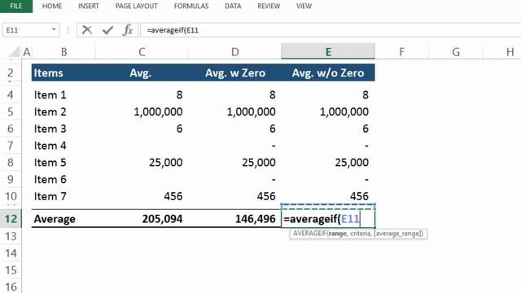Select the 'Item 6' cell
This screenshot has height=293, width=521.
63,179
